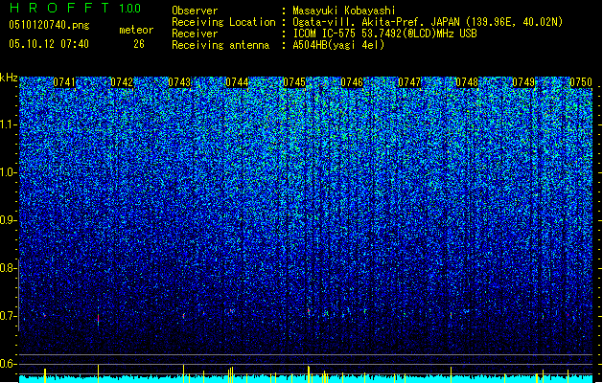Click the 0742 time marker
Viewport: 603px width, 383px height.
pos(122,82)
